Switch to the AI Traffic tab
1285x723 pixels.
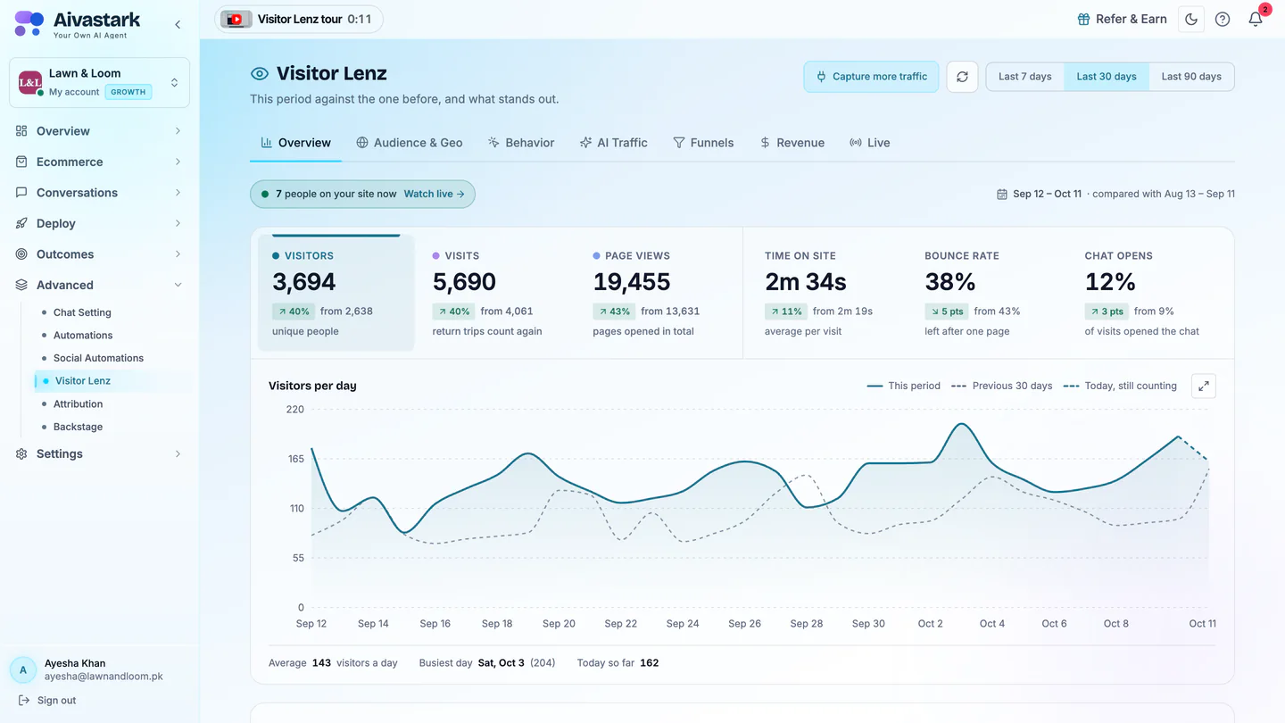[x=614, y=143]
